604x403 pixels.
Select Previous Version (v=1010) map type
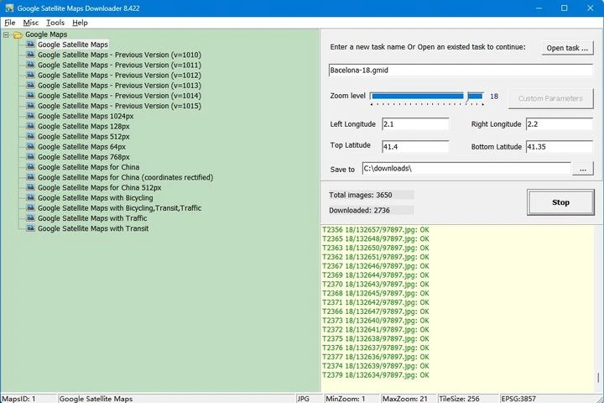click(x=119, y=55)
